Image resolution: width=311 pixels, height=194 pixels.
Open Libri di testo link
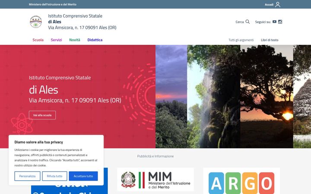pyautogui.click(x=270, y=40)
